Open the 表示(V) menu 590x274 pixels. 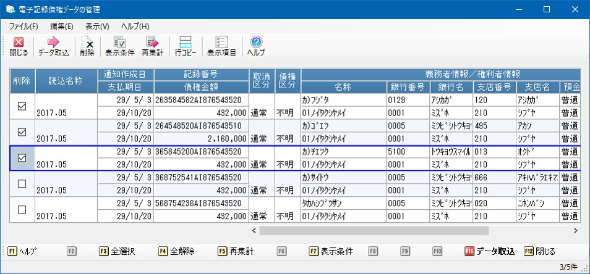click(x=97, y=27)
